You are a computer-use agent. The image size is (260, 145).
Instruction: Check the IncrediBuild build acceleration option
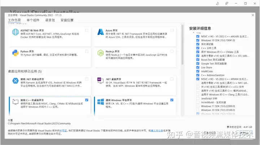point(198,102)
